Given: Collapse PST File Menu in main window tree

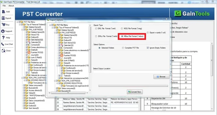Looking at the screenshot, I should pos(17,22).
